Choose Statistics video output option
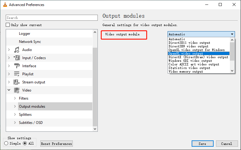 click(199, 68)
